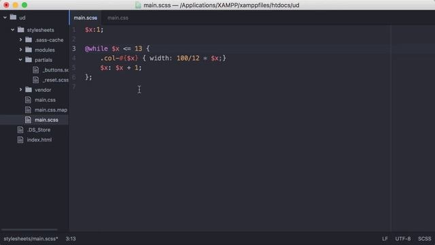Screen dimensions: 435x245
Task: Click line number 1 in gutter
Action: tap(74, 30)
